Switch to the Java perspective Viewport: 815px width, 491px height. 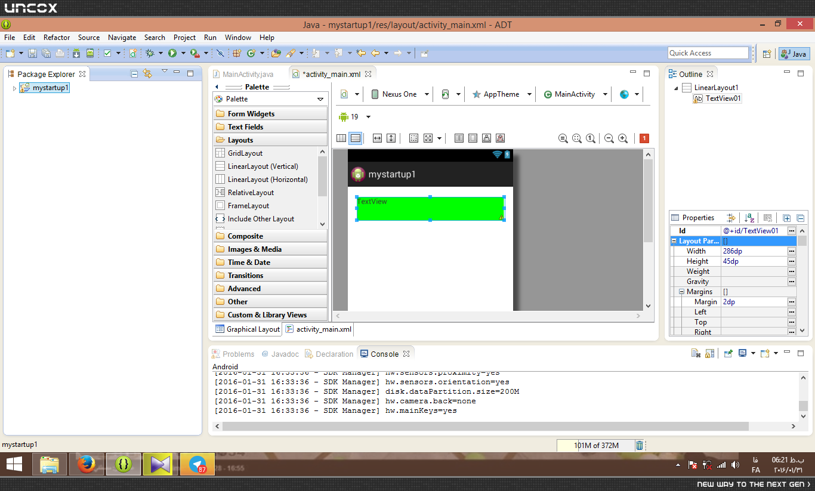coord(794,54)
